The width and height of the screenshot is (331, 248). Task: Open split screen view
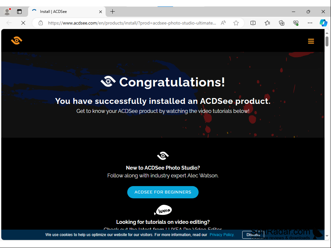tap(253, 23)
